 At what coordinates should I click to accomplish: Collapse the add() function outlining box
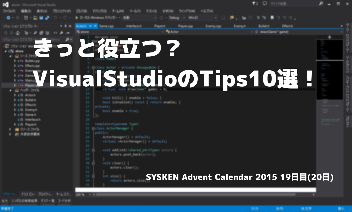(x=93, y=150)
